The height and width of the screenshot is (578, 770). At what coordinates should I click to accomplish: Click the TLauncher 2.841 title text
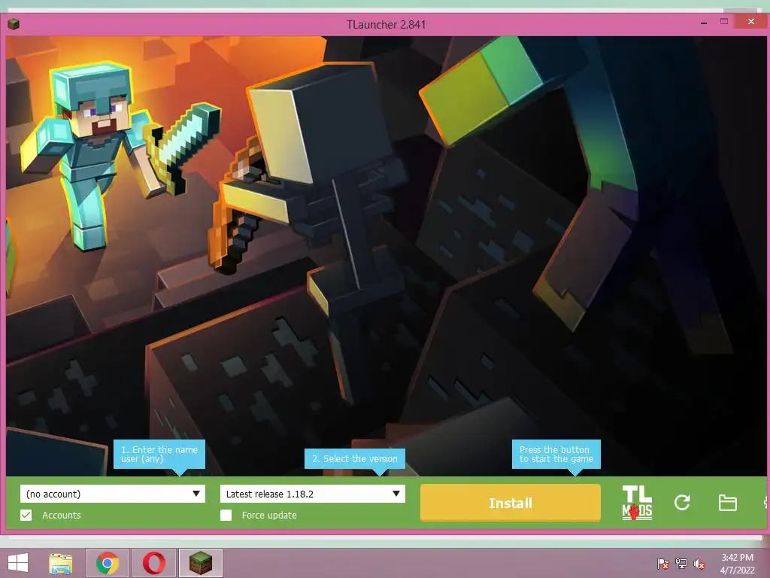pos(386,25)
